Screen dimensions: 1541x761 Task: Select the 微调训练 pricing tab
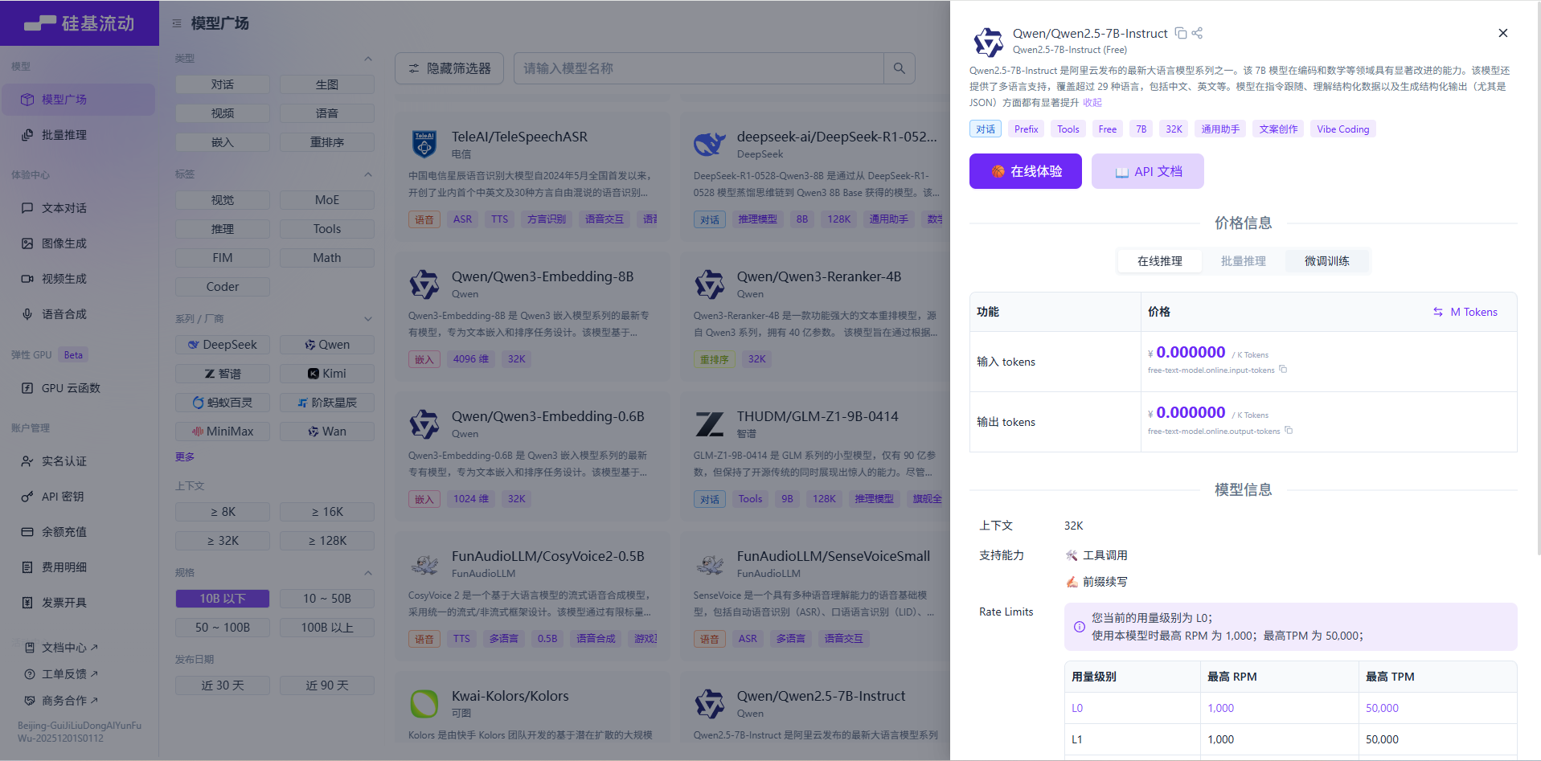point(1327,261)
